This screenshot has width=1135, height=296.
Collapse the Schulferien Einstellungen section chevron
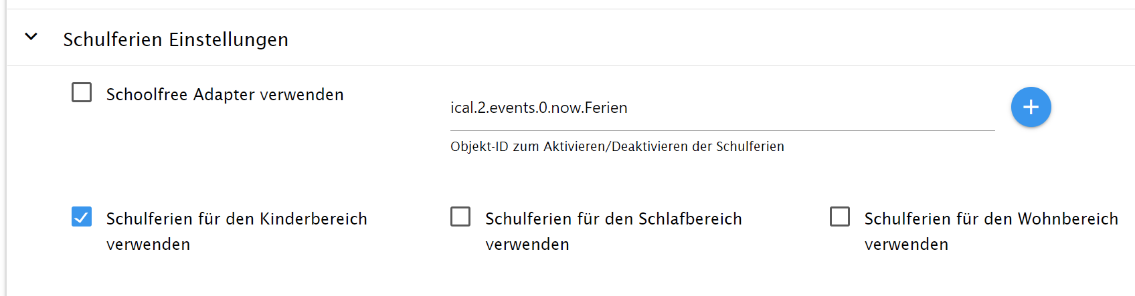[31, 37]
